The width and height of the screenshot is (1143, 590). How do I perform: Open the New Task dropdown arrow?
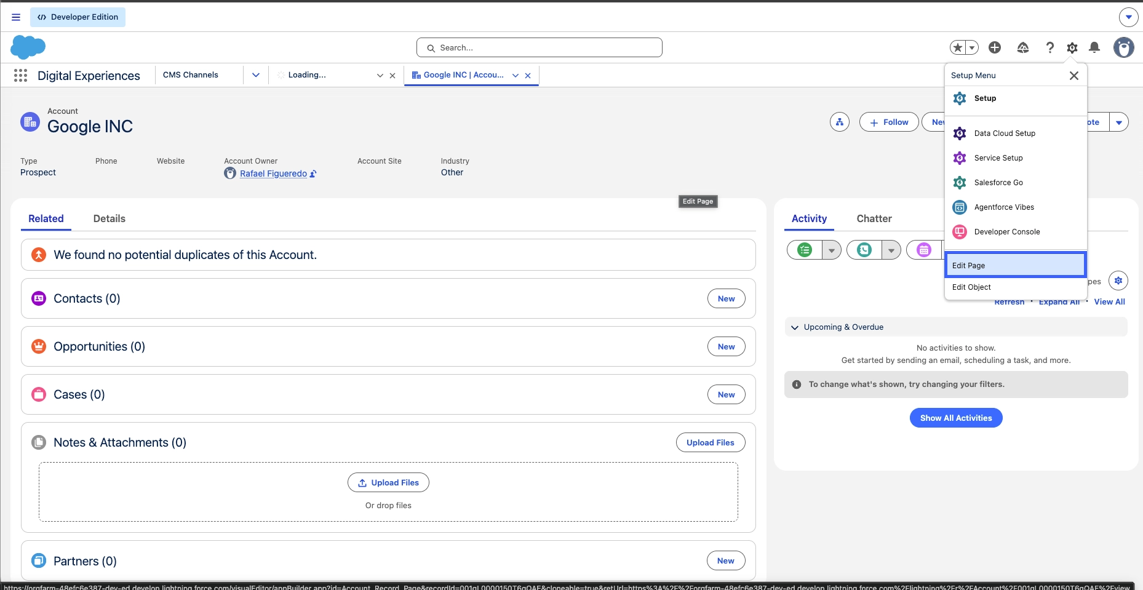[x=832, y=250]
